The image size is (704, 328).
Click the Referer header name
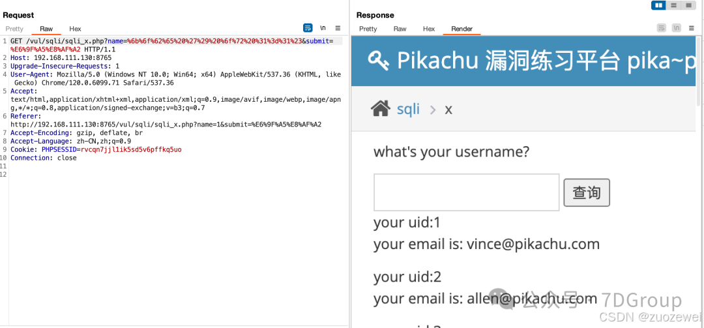(23, 116)
